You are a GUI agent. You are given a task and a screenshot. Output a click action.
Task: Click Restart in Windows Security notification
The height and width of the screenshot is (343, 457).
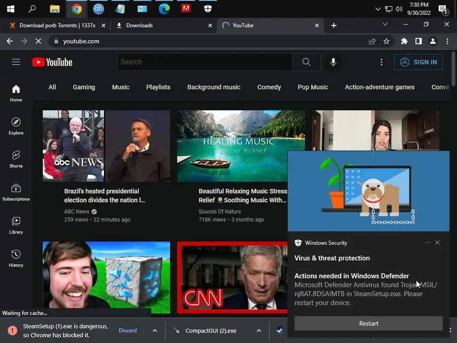point(368,323)
